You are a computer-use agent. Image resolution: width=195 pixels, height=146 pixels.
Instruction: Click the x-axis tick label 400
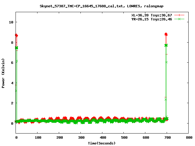click(x=103, y=137)
